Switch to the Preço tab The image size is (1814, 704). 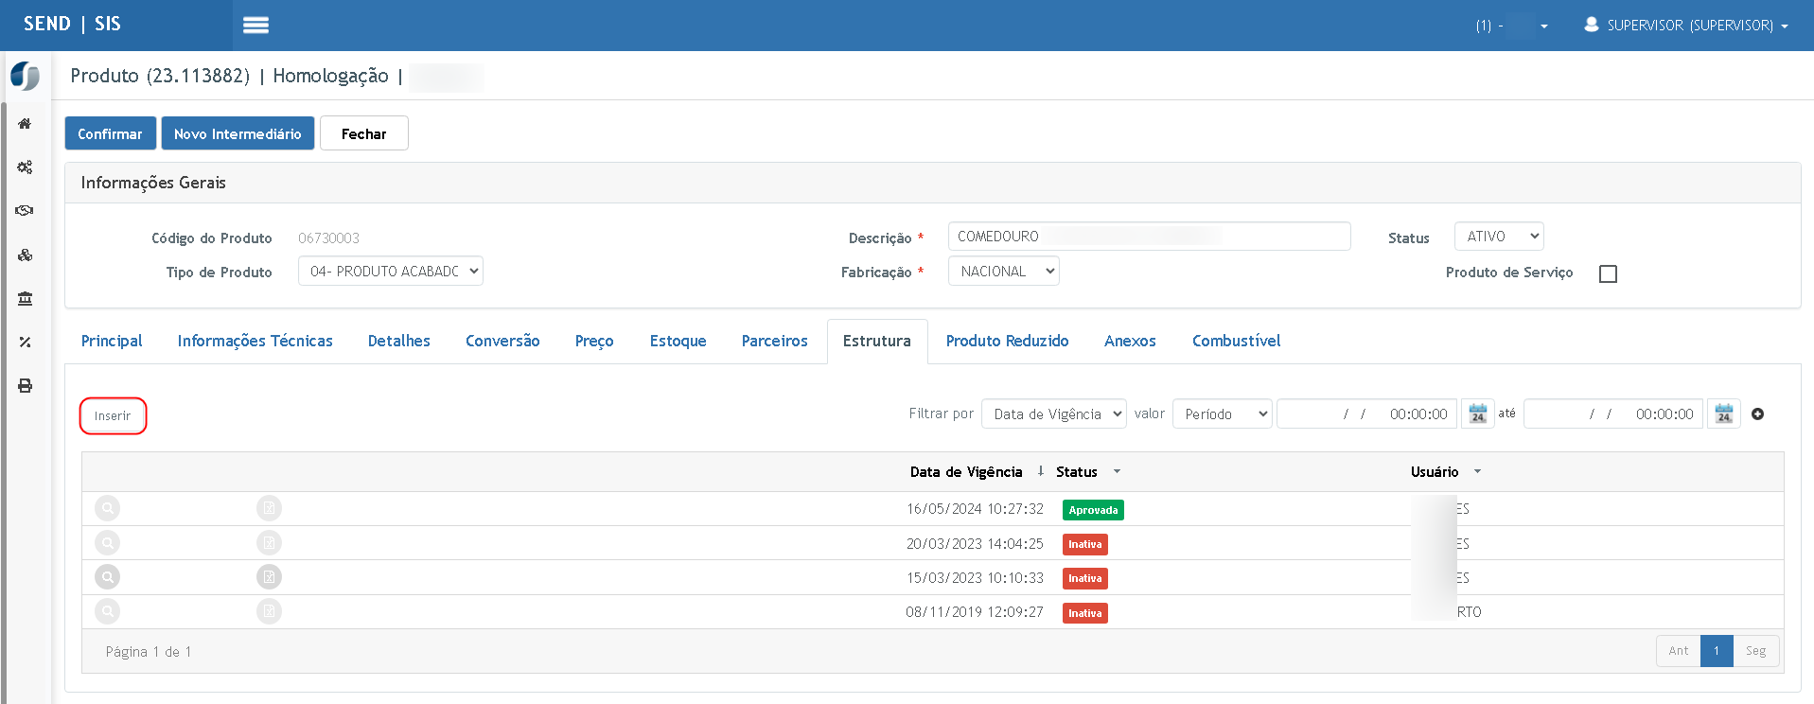594,341
